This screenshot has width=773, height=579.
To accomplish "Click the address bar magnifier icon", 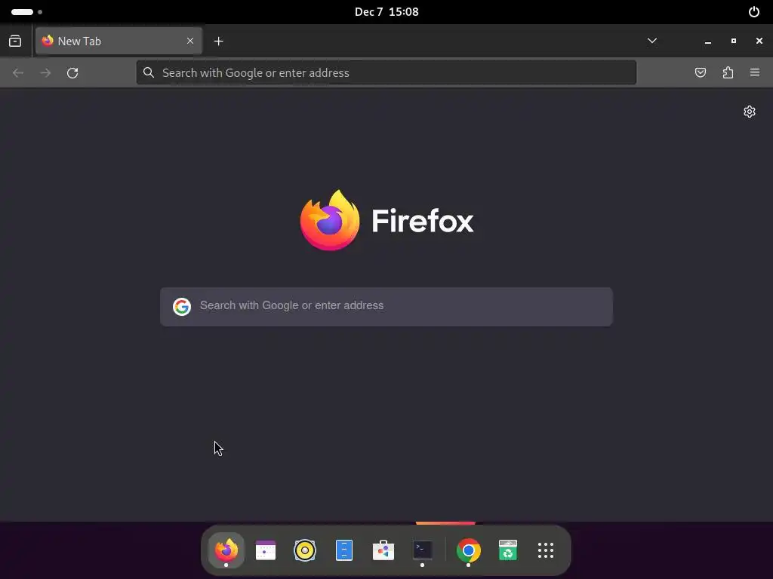I will 149,73.
